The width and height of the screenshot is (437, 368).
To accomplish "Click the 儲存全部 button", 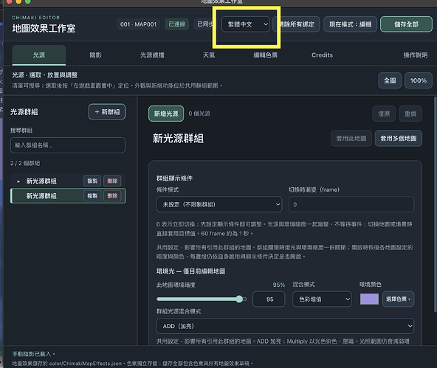I will (406, 24).
